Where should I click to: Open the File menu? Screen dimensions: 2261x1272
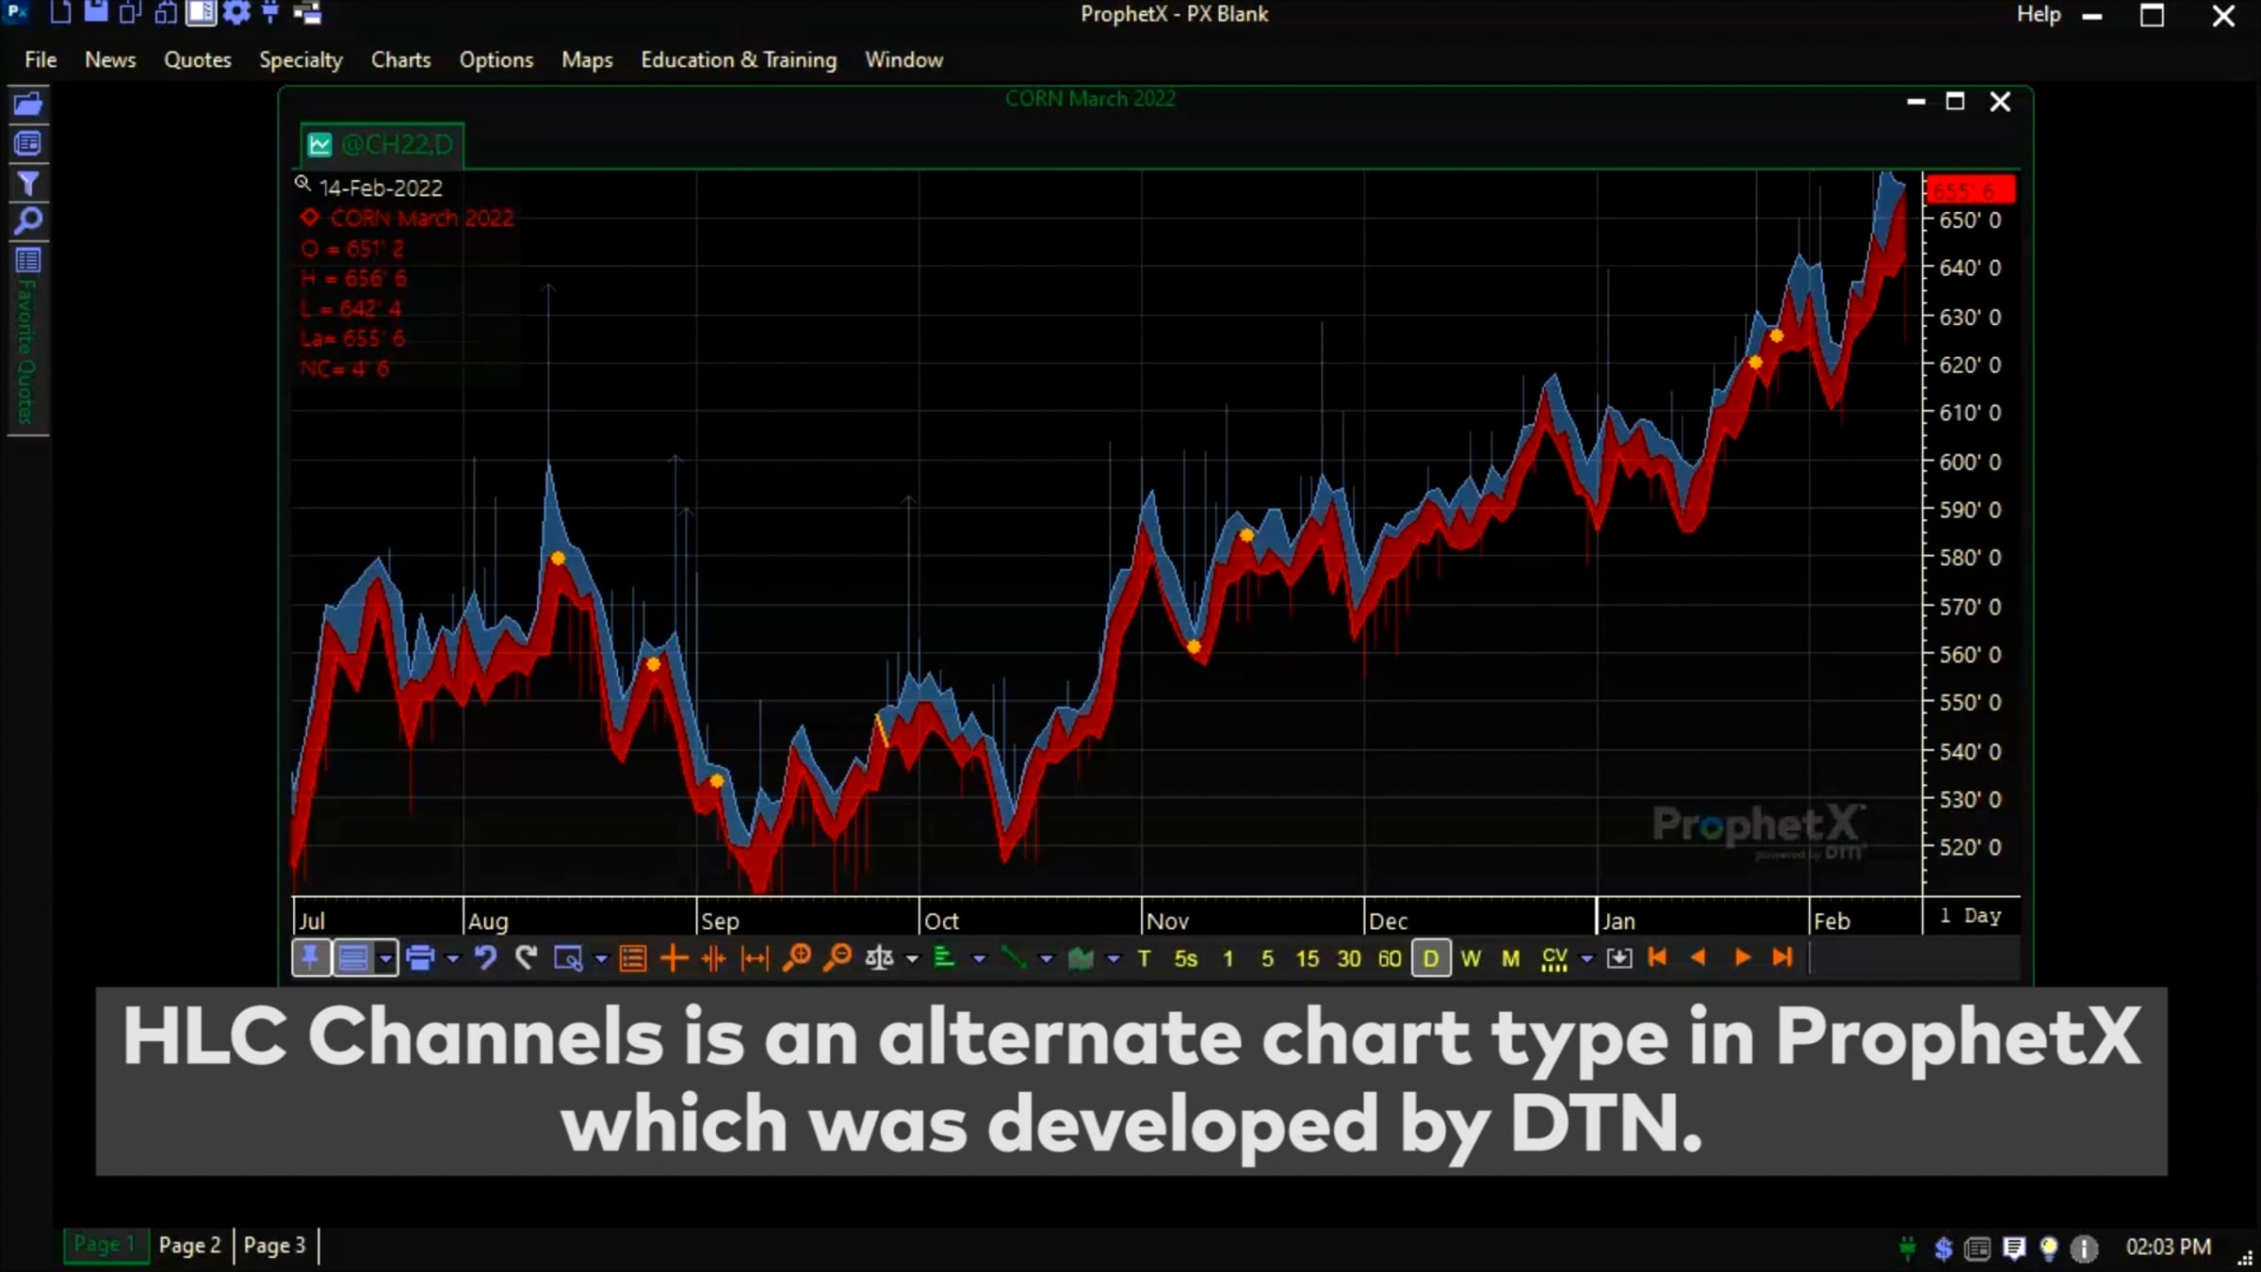tap(41, 59)
